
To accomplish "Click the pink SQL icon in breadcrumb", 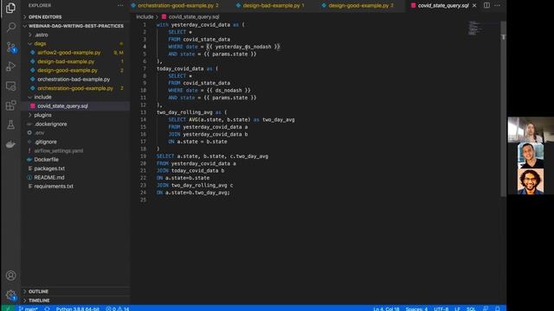I will tap(164, 16).
